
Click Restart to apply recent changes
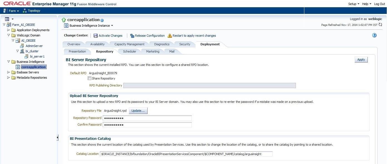[x=194, y=36]
